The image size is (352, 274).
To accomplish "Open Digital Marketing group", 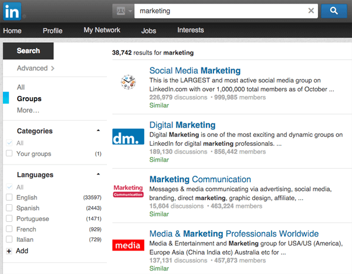I will click(182, 125).
